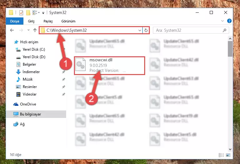Click the pin icon next to Müzik
Screen dimensions: 240x164
[64, 79]
